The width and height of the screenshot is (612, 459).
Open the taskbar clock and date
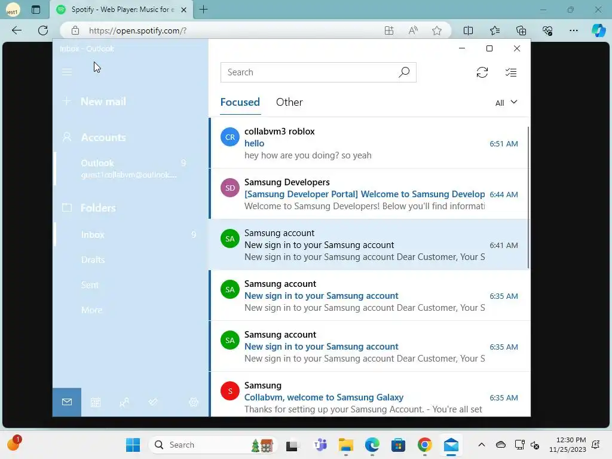(x=568, y=445)
